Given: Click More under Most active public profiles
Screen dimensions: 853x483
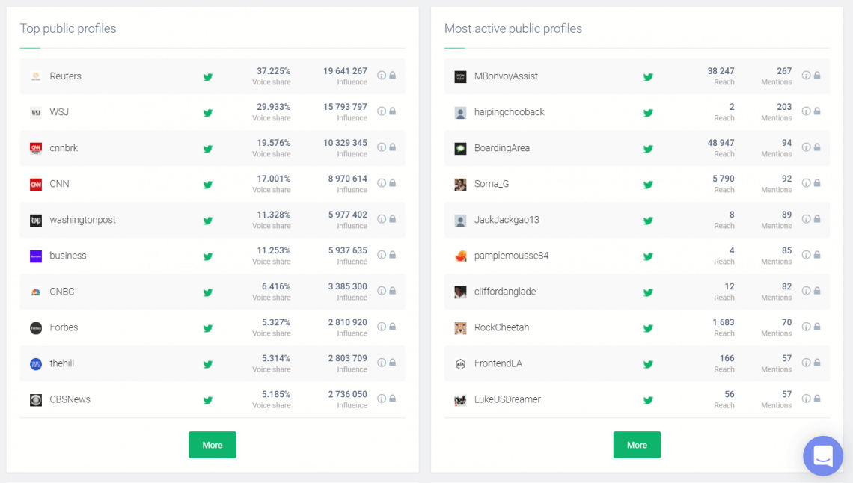Looking at the screenshot, I should click(x=637, y=445).
